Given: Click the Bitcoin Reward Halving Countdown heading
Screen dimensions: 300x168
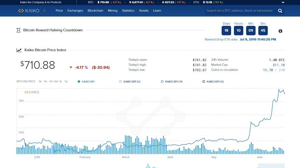Looking at the screenshot, I should (x=53, y=30).
